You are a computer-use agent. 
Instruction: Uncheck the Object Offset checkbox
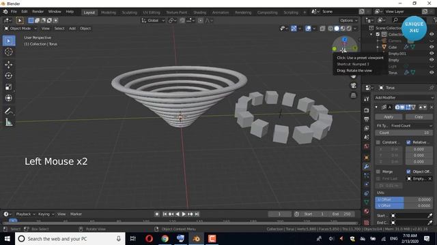click(x=408, y=171)
